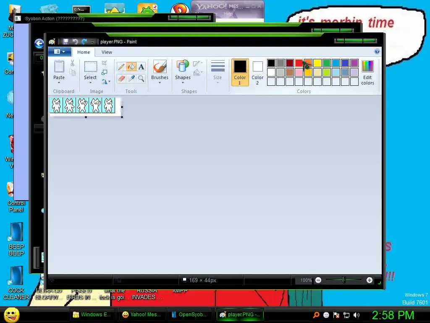Open the COCK CLEANER desktop icon
The height and width of the screenshot is (323, 430).
tap(16, 283)
